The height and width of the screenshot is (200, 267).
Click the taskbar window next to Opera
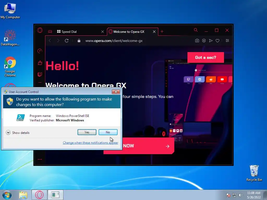(x=55, y=195)
